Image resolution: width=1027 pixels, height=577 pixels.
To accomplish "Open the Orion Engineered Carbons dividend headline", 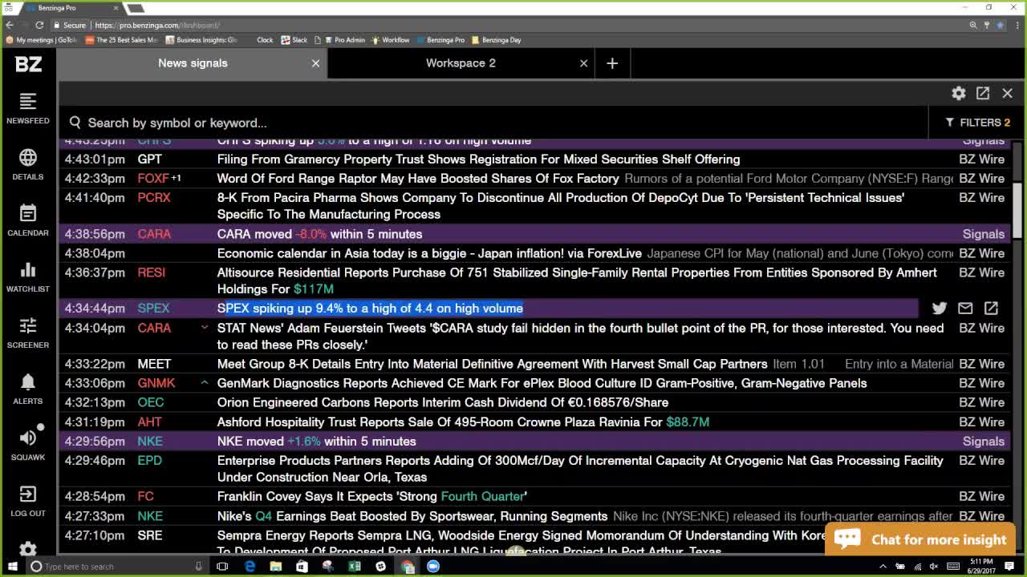I will tap(443, 402).
